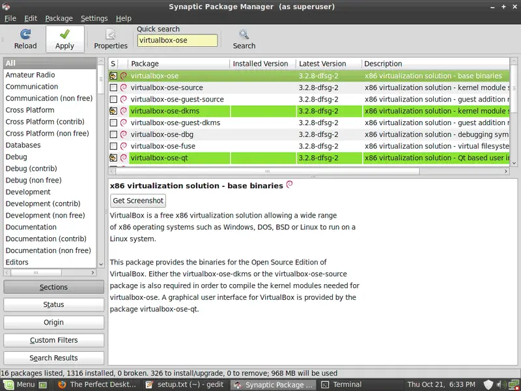Select the All section at the top
The image size is (521, 391).
(50, 63)
